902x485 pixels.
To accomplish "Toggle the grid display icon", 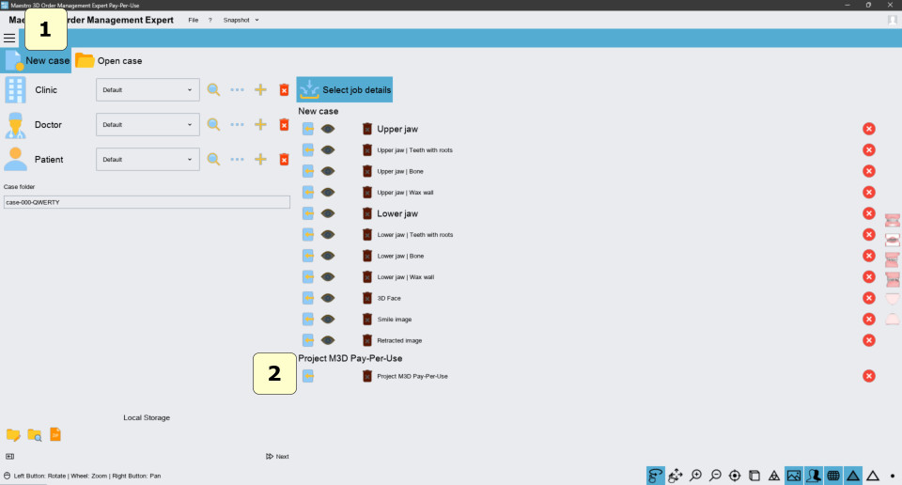I will [833, 476].
